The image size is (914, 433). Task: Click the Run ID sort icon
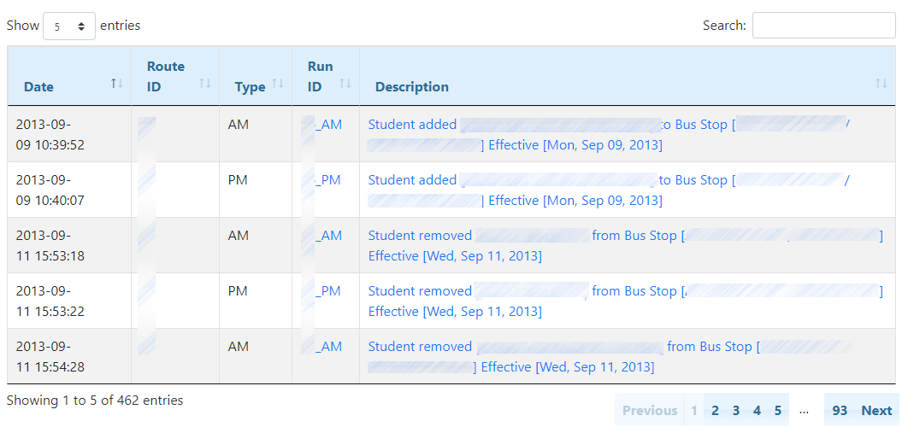tap(345, 83)
